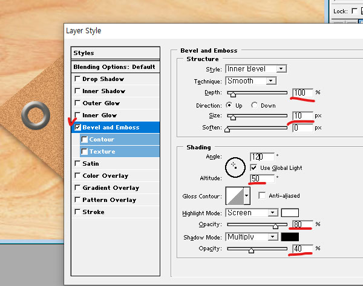Click the Depth value field showing 100

click(303, 93)
